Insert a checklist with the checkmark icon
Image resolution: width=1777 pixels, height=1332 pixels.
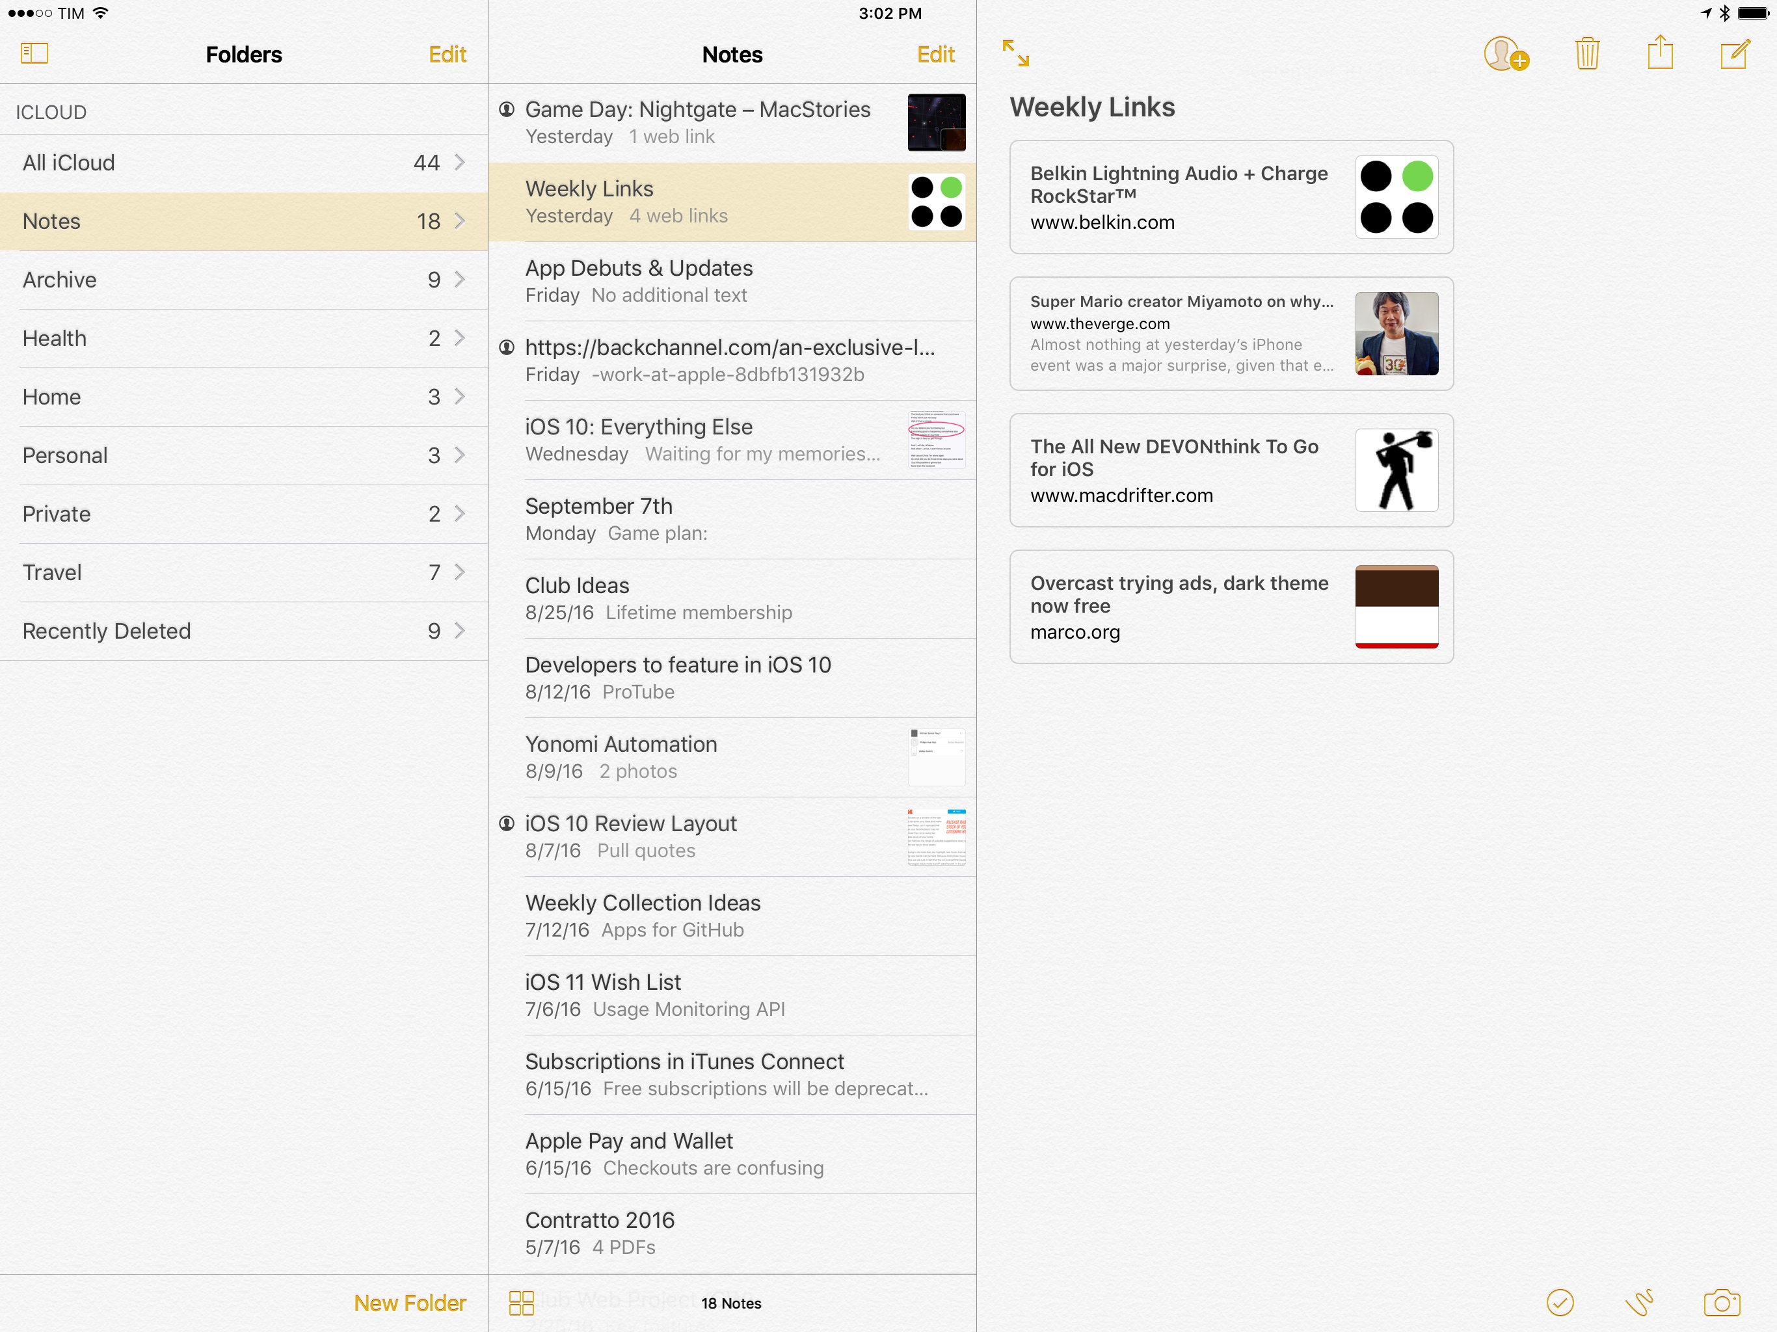click(x=1560, y=1302)
